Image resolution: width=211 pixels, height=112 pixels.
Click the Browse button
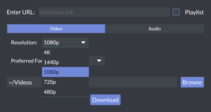coord(192,82)
